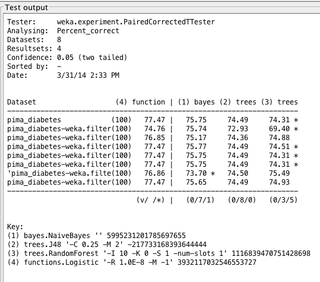Image resolution: width=320 pixels, height=282 pixels.
Task: Click the 69.40 RandomForest result value
Action: 279,129
